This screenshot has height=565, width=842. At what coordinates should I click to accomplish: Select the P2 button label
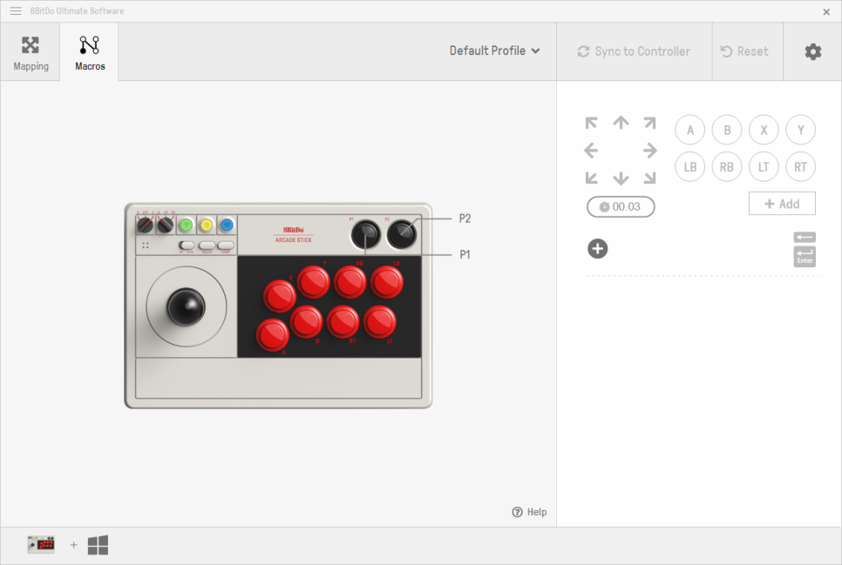(x=465, y=219)
